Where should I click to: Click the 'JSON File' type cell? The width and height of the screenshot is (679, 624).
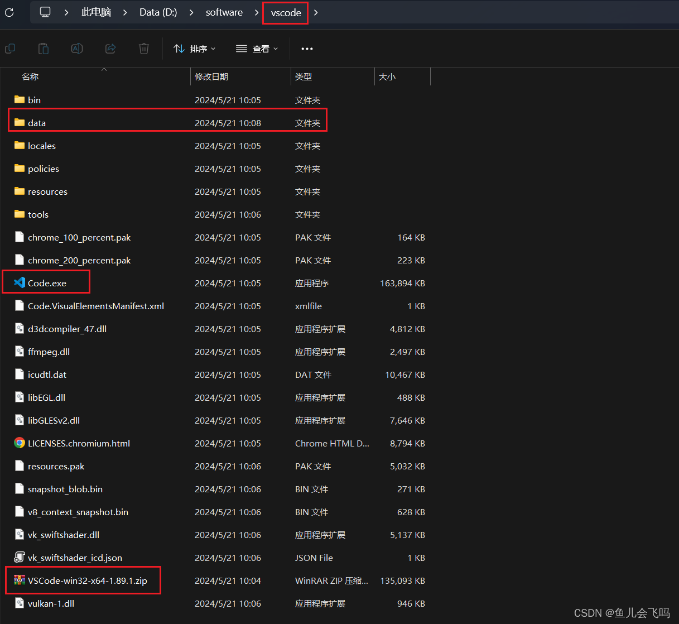314,558
